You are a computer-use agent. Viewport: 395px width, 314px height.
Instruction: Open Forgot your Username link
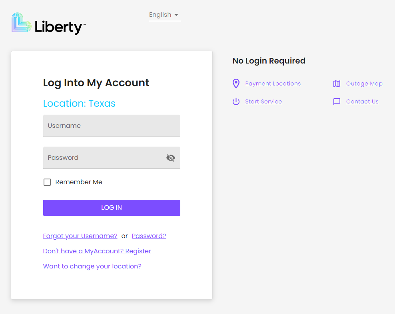point(80,236)
